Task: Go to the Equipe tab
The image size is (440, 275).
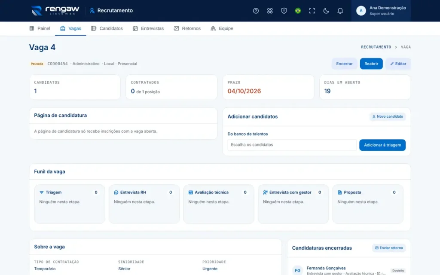Action: (222, 28)
